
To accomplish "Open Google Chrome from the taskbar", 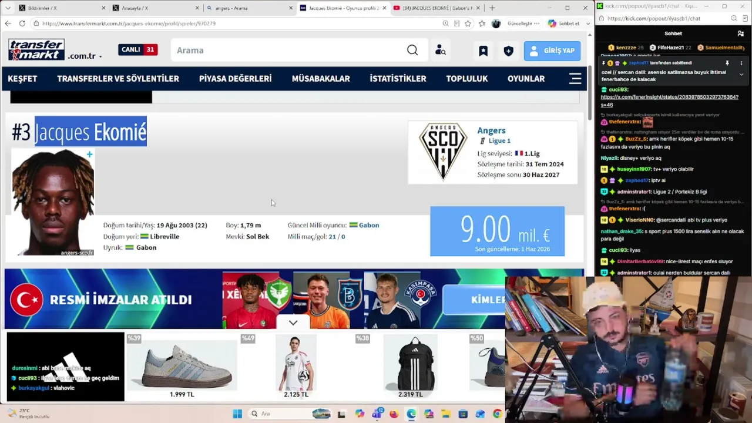I will [498, 414].
